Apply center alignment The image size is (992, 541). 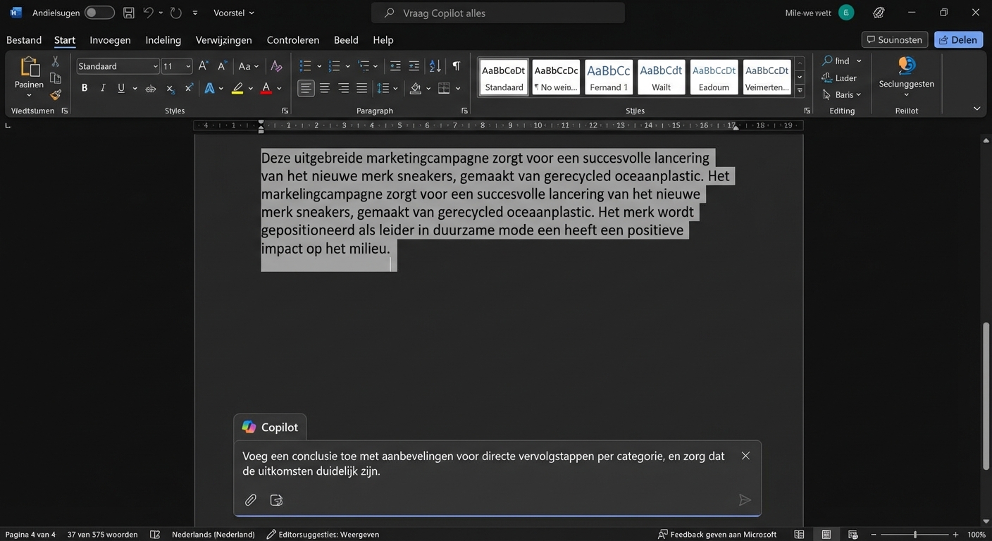point(324,88)
